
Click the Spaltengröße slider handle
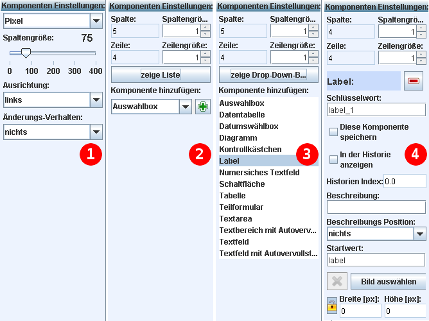24,53
